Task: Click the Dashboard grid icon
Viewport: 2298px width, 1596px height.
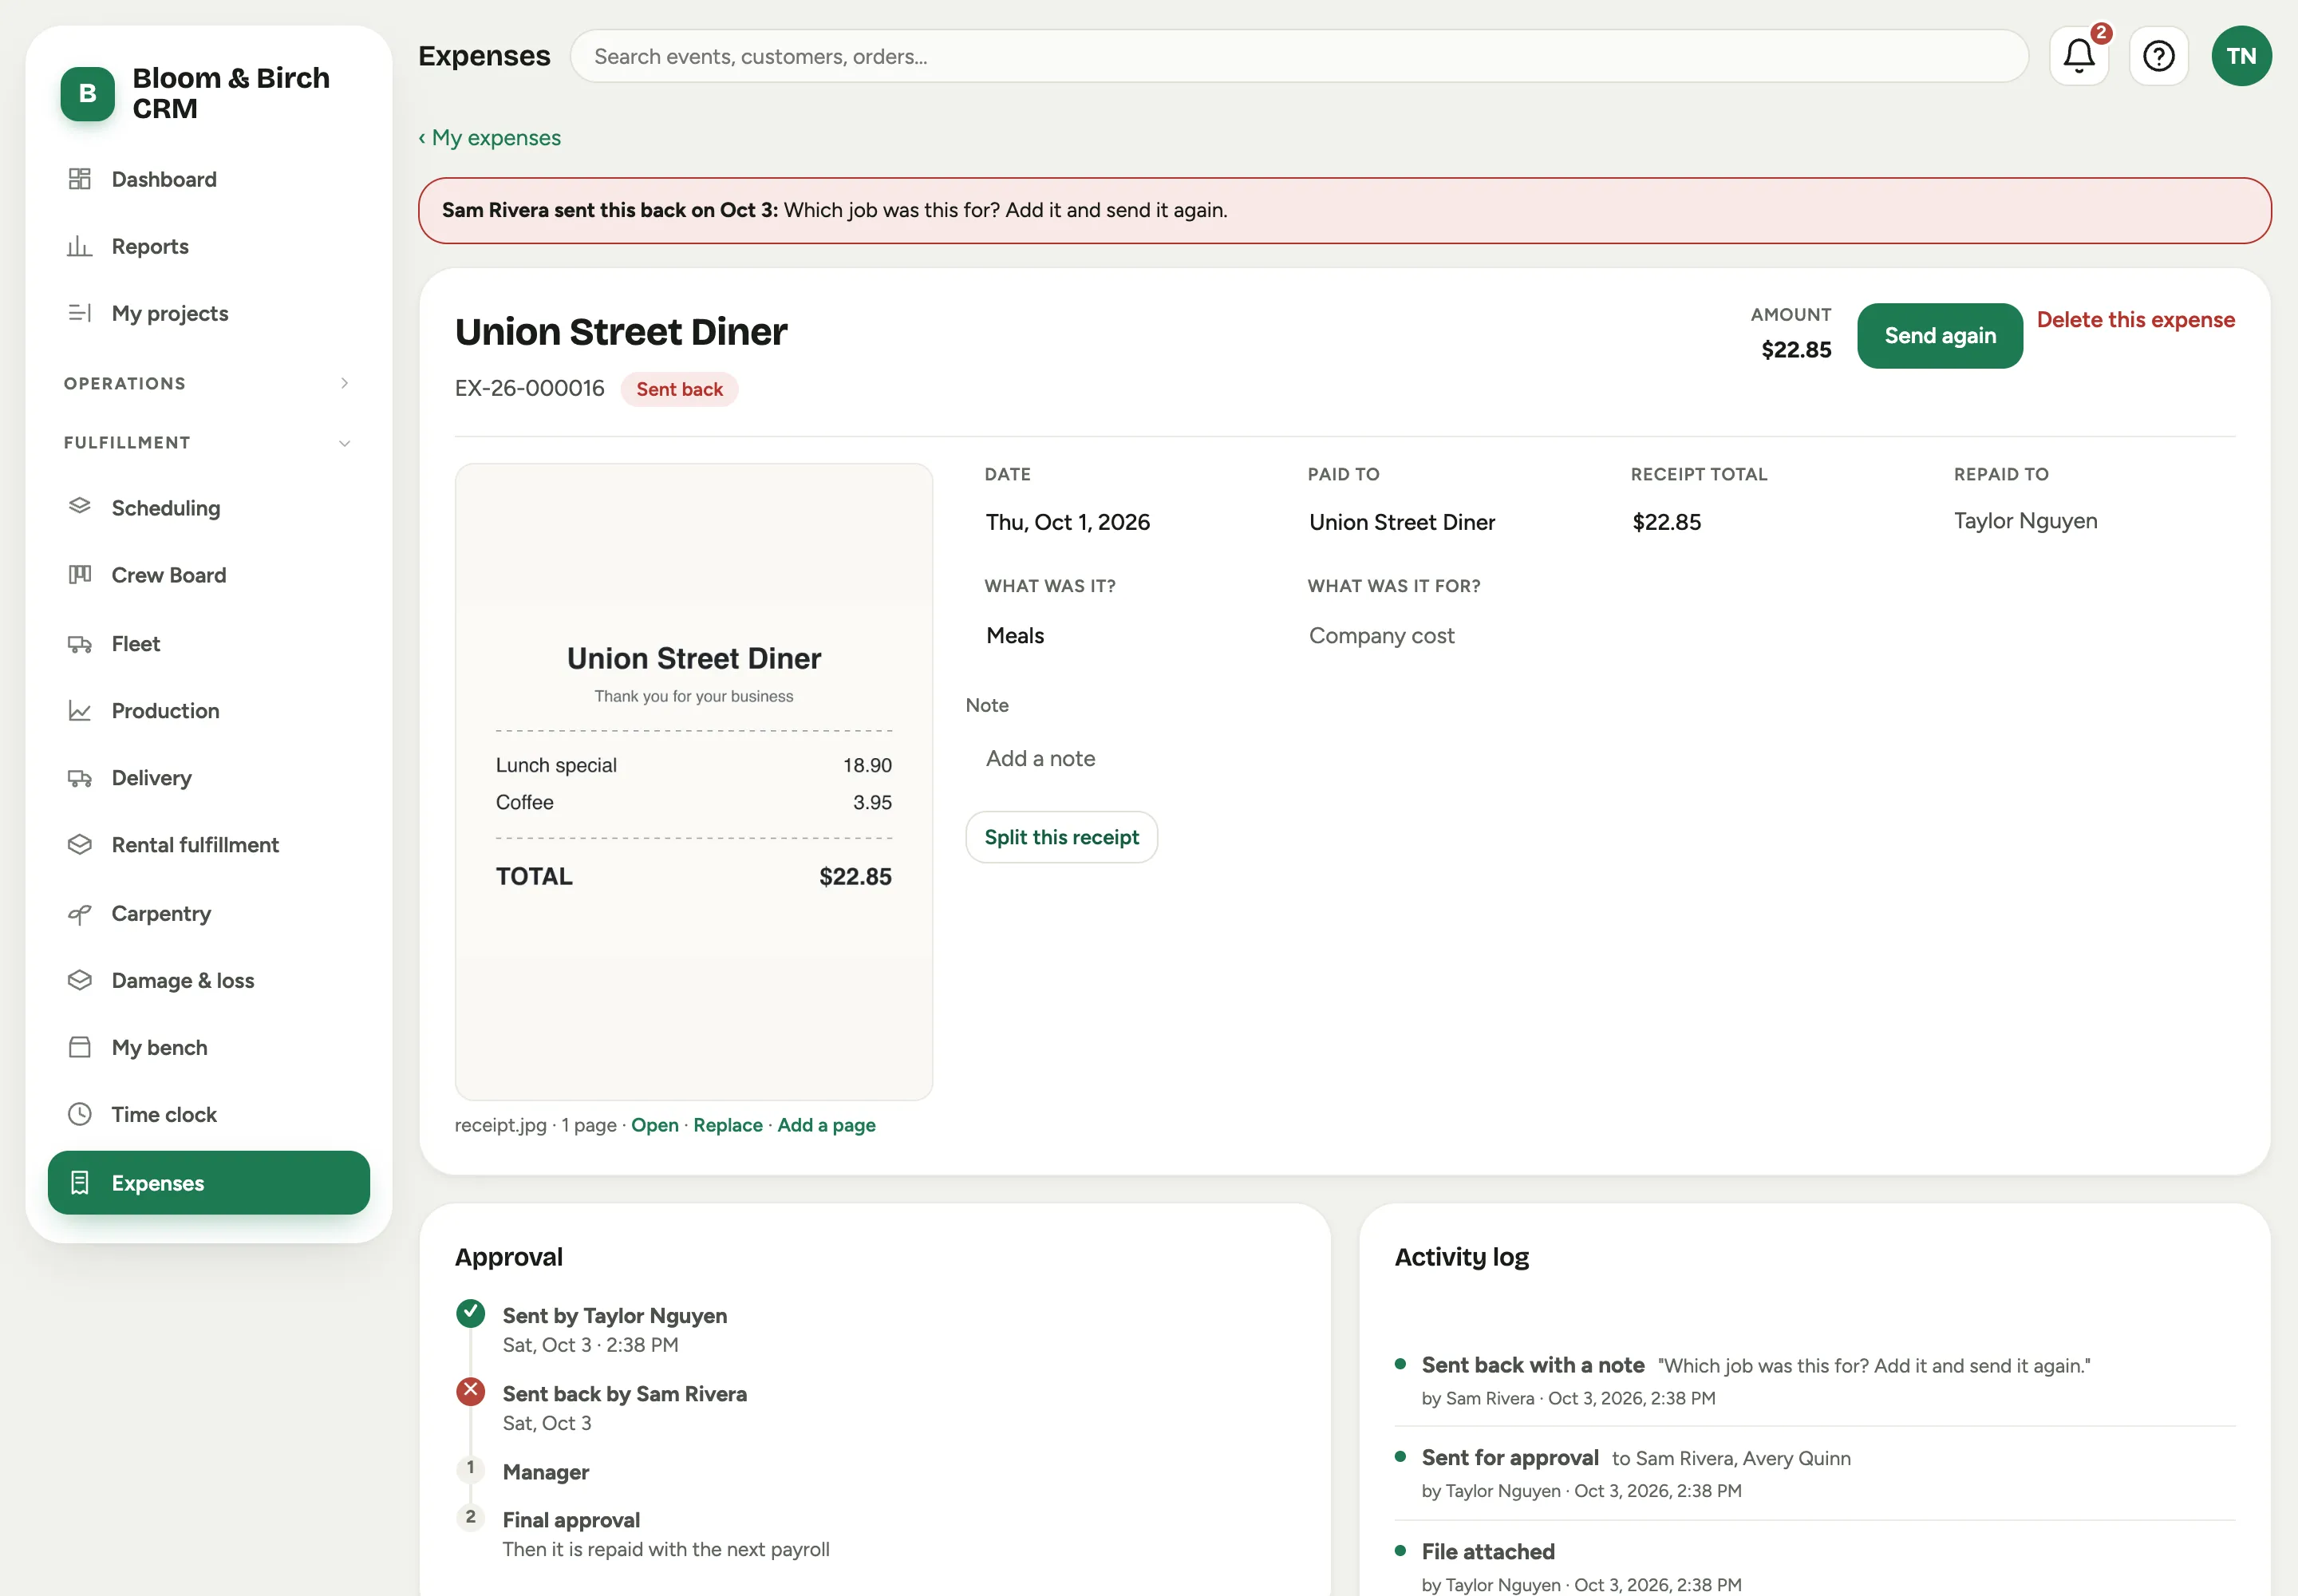Action: coord(80,179)
